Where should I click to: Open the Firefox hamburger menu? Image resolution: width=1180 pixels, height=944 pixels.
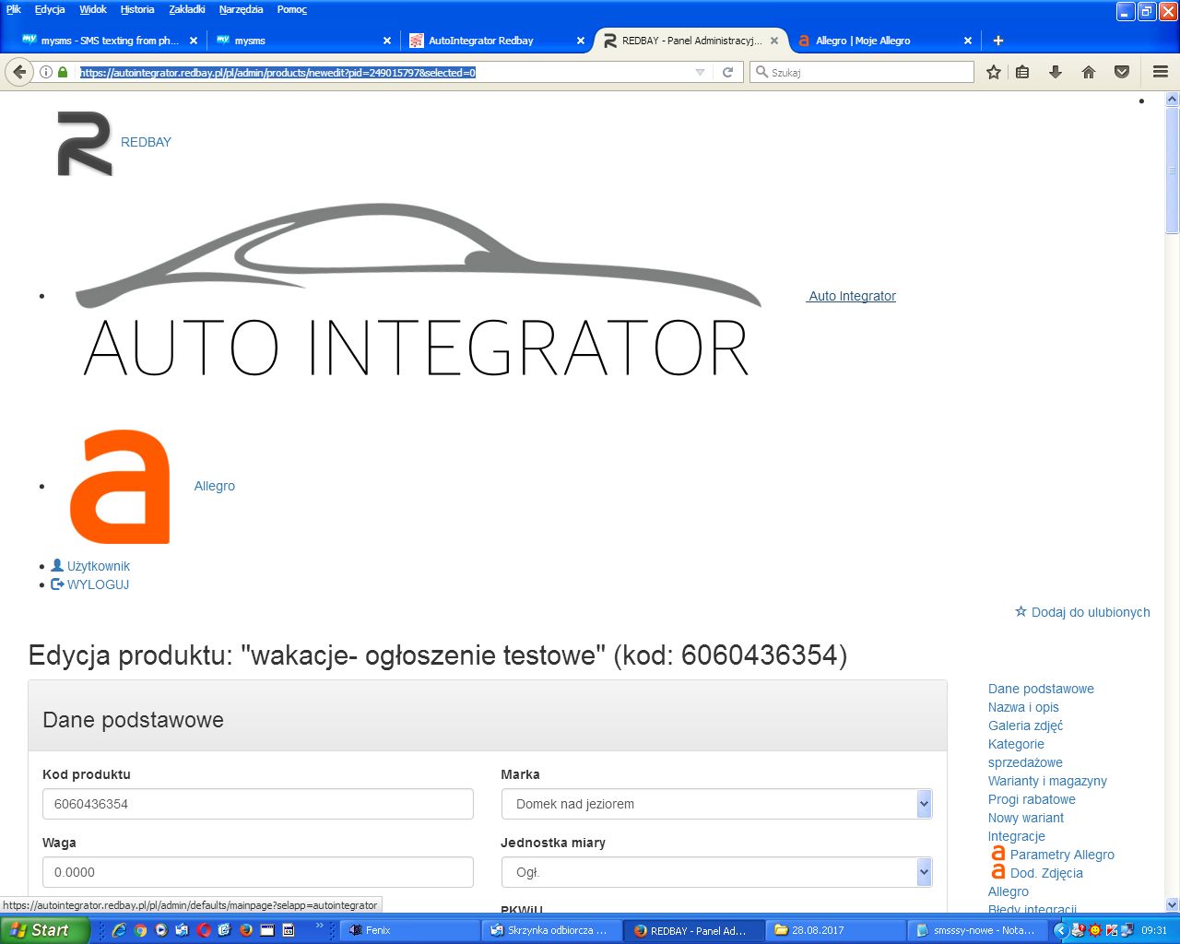coord(1161,72)
